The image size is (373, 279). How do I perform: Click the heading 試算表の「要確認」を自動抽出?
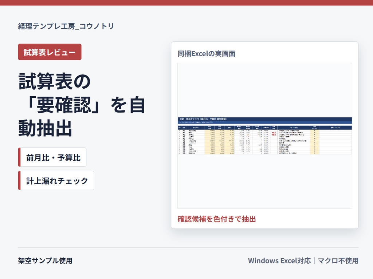tap(82, 105)
